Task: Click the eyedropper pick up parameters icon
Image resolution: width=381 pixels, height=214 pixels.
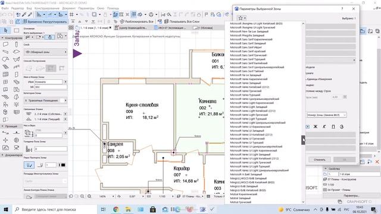Action: pos(24,14)
